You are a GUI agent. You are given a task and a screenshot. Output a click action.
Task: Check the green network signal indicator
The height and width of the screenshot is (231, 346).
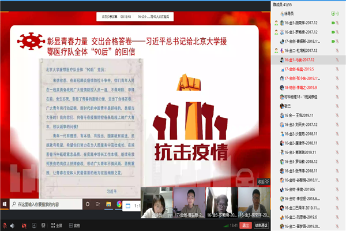[226, 226]
